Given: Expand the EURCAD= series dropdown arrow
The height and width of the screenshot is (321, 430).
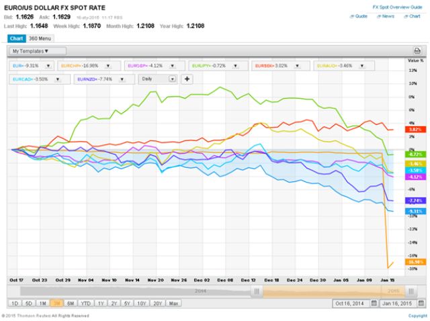Looking at the screenshot, I should tap(58, 79).
